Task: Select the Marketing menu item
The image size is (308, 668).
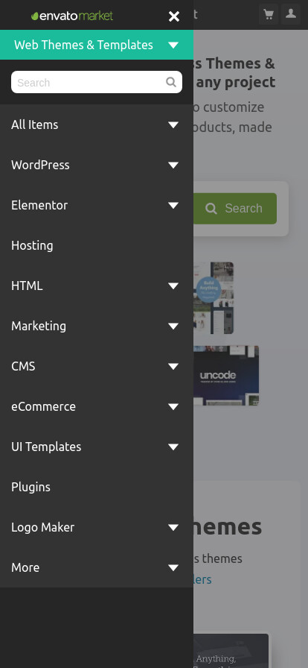Action: tap(39, 327)
